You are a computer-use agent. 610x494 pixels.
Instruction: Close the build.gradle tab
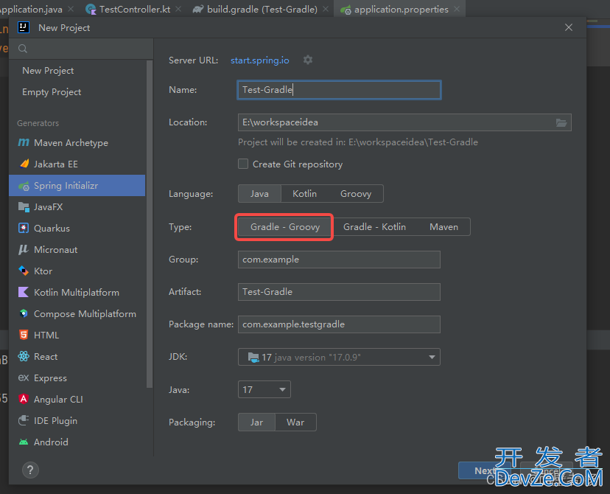coord(326,9)
